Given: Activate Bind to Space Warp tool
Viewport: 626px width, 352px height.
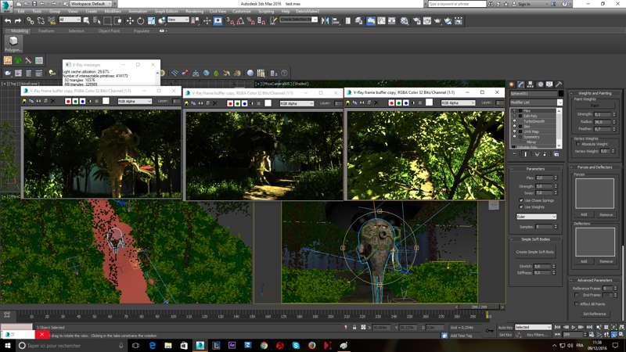Looking at the screenshot, I should [52, 21].
